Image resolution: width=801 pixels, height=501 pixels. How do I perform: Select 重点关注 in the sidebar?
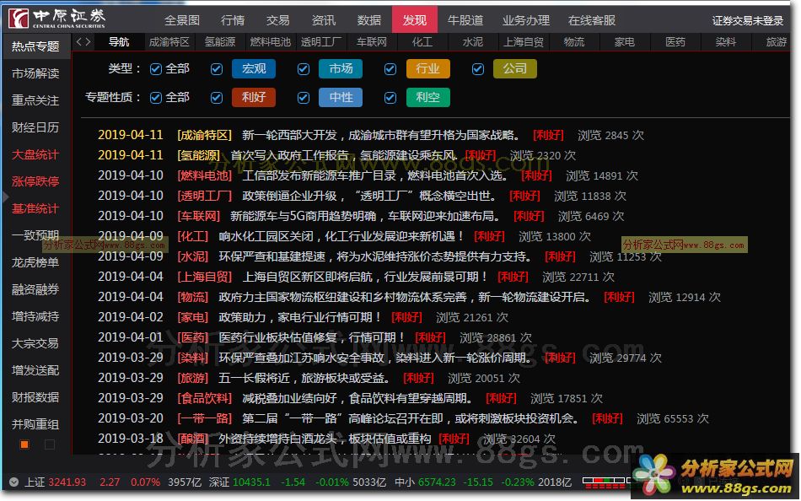[x=35, y=100]
